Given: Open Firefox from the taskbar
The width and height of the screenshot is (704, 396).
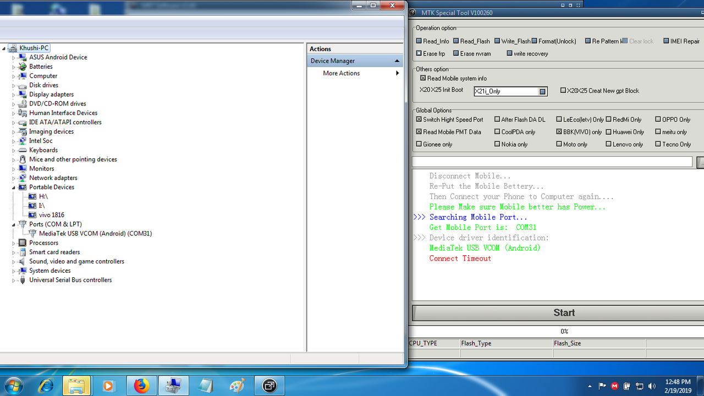Looking at the screenshot, I should coord(141,386).
